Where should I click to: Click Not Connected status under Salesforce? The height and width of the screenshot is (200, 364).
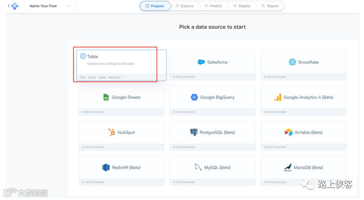184,77
